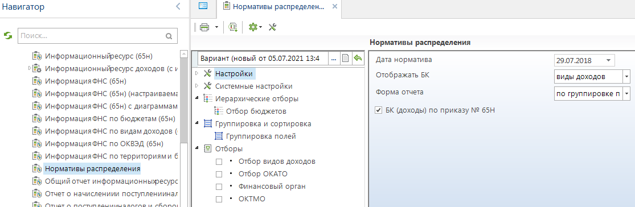This screenshot has height=207, width=635.
Task: Click the search magnifier icon
Action: [x=169, y=36]
